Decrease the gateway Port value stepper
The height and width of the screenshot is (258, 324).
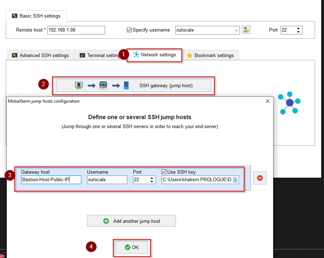click(x=152, y=182)
